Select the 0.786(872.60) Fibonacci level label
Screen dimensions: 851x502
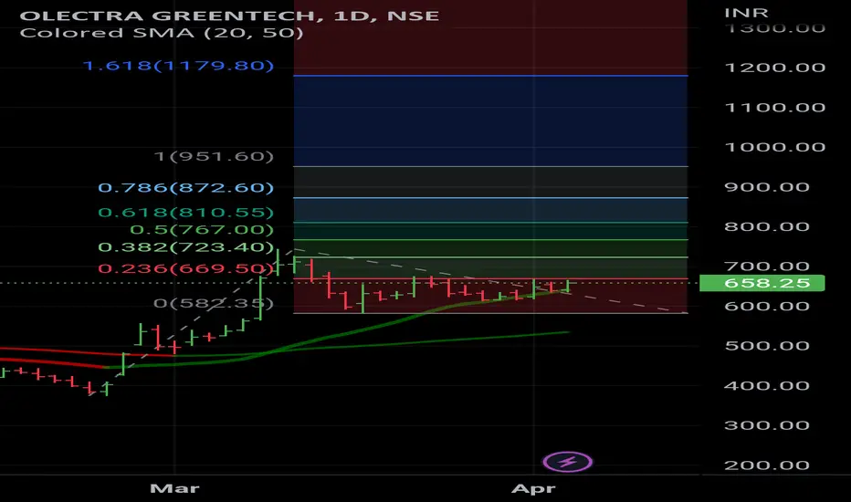(x=185, y=188)
